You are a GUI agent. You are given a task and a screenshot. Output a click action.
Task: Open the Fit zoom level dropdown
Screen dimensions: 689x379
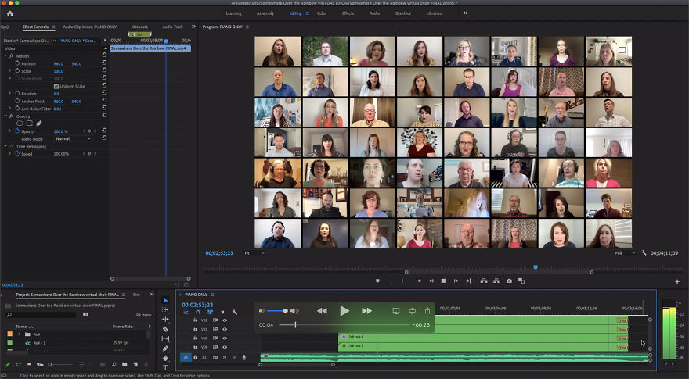(254, 253)
